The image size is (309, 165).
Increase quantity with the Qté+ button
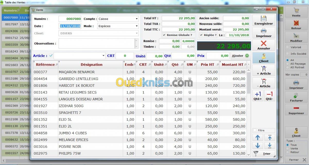(x=258, y=95)
